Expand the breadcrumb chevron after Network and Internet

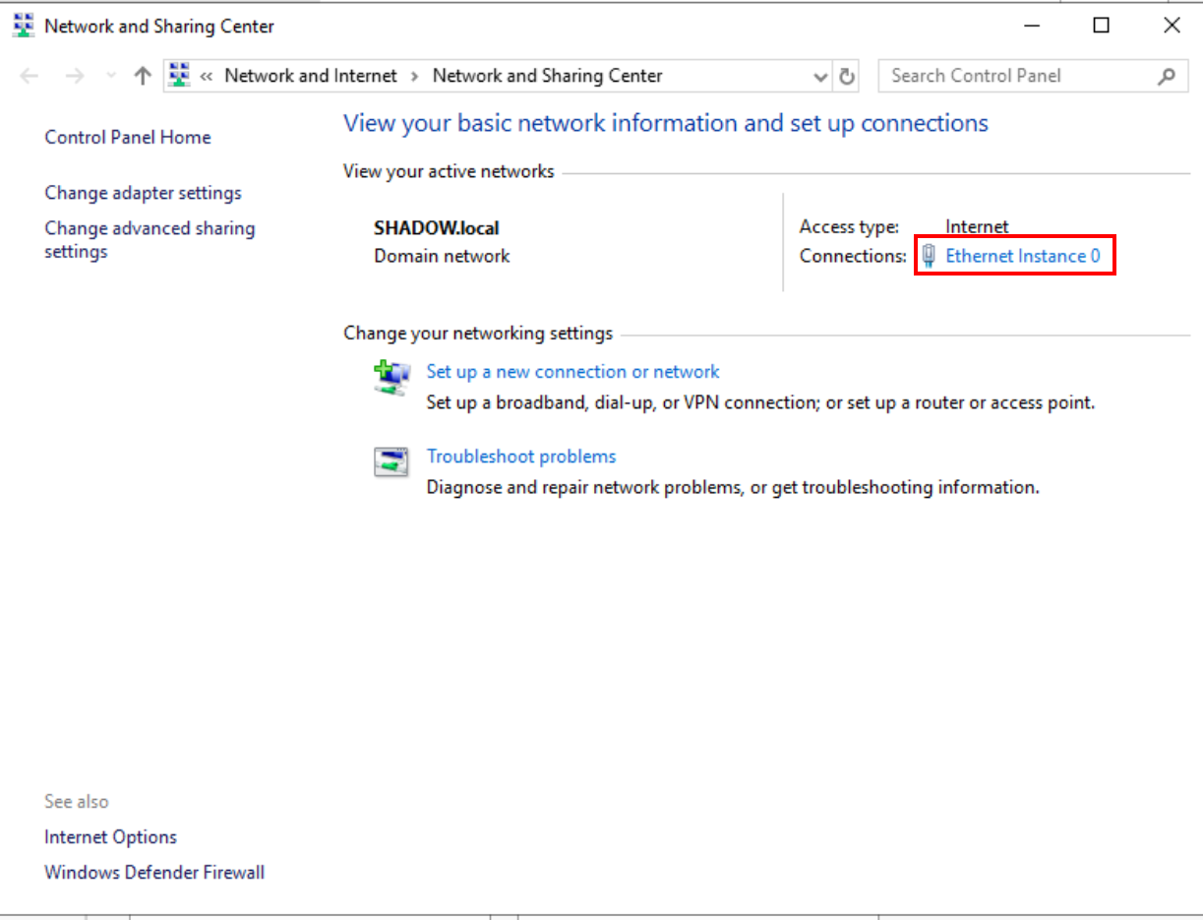[415, 76]
